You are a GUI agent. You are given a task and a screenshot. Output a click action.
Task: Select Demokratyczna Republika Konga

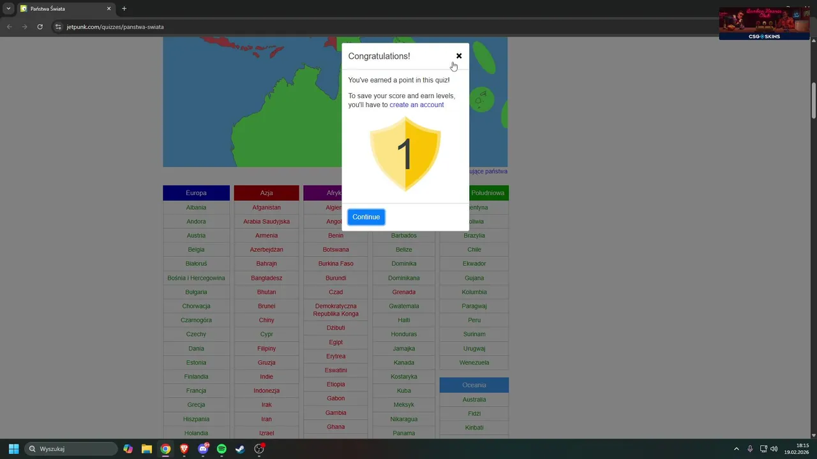[336, 310]
